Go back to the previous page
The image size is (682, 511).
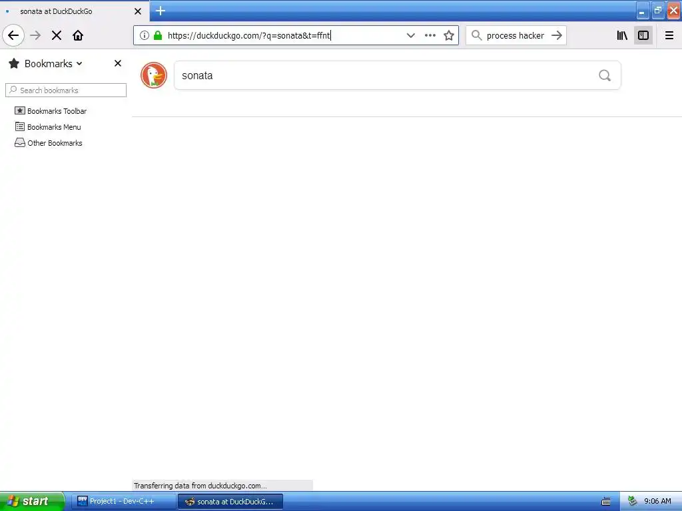(13, 35)
